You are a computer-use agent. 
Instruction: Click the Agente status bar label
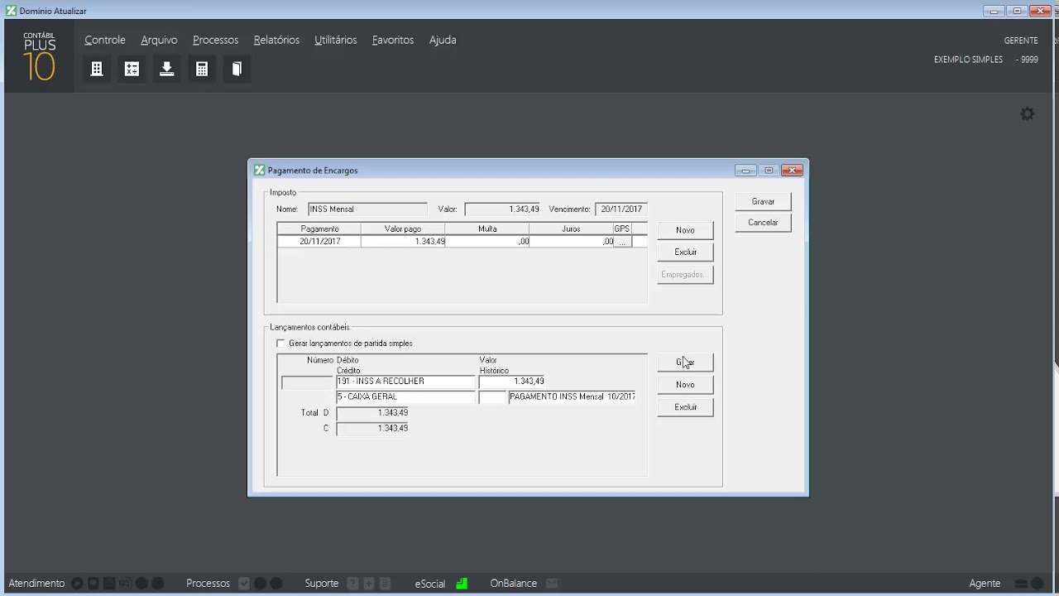click(985, 584)
